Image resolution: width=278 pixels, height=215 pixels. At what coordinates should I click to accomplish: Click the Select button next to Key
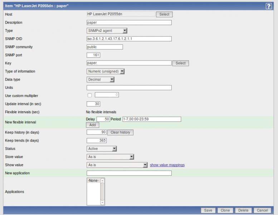click(x=181, y=63)
